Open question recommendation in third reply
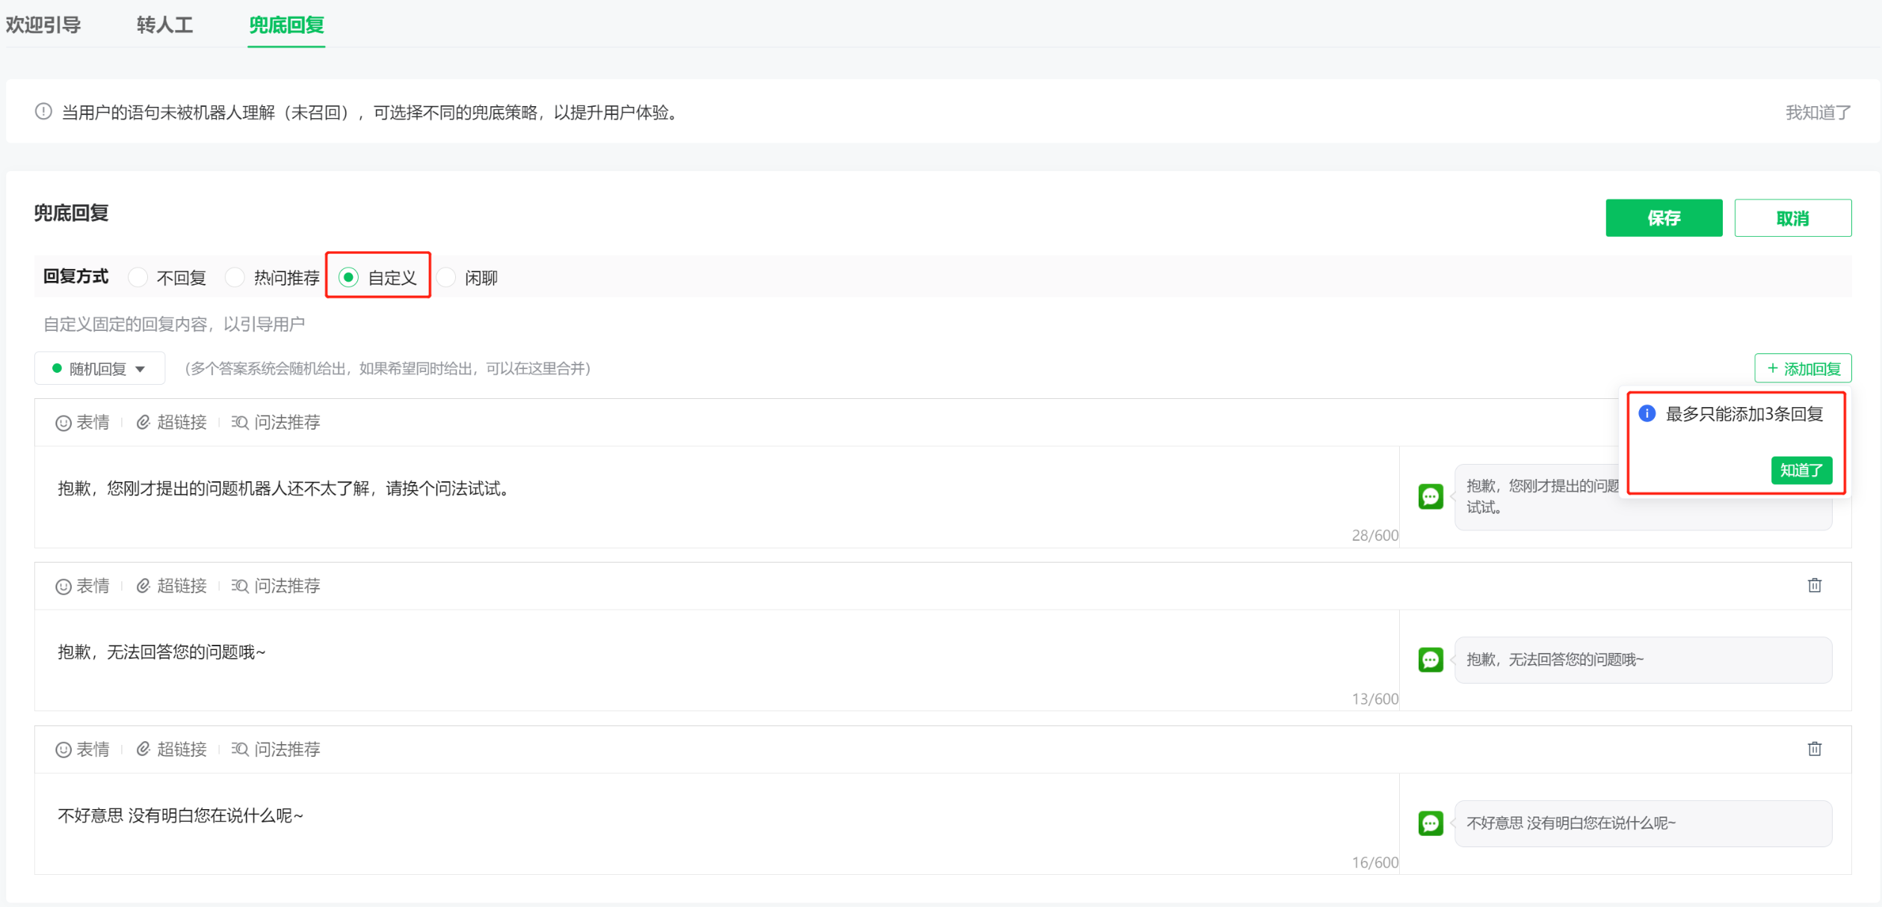1882x907 pixels. tap(275, 749)
